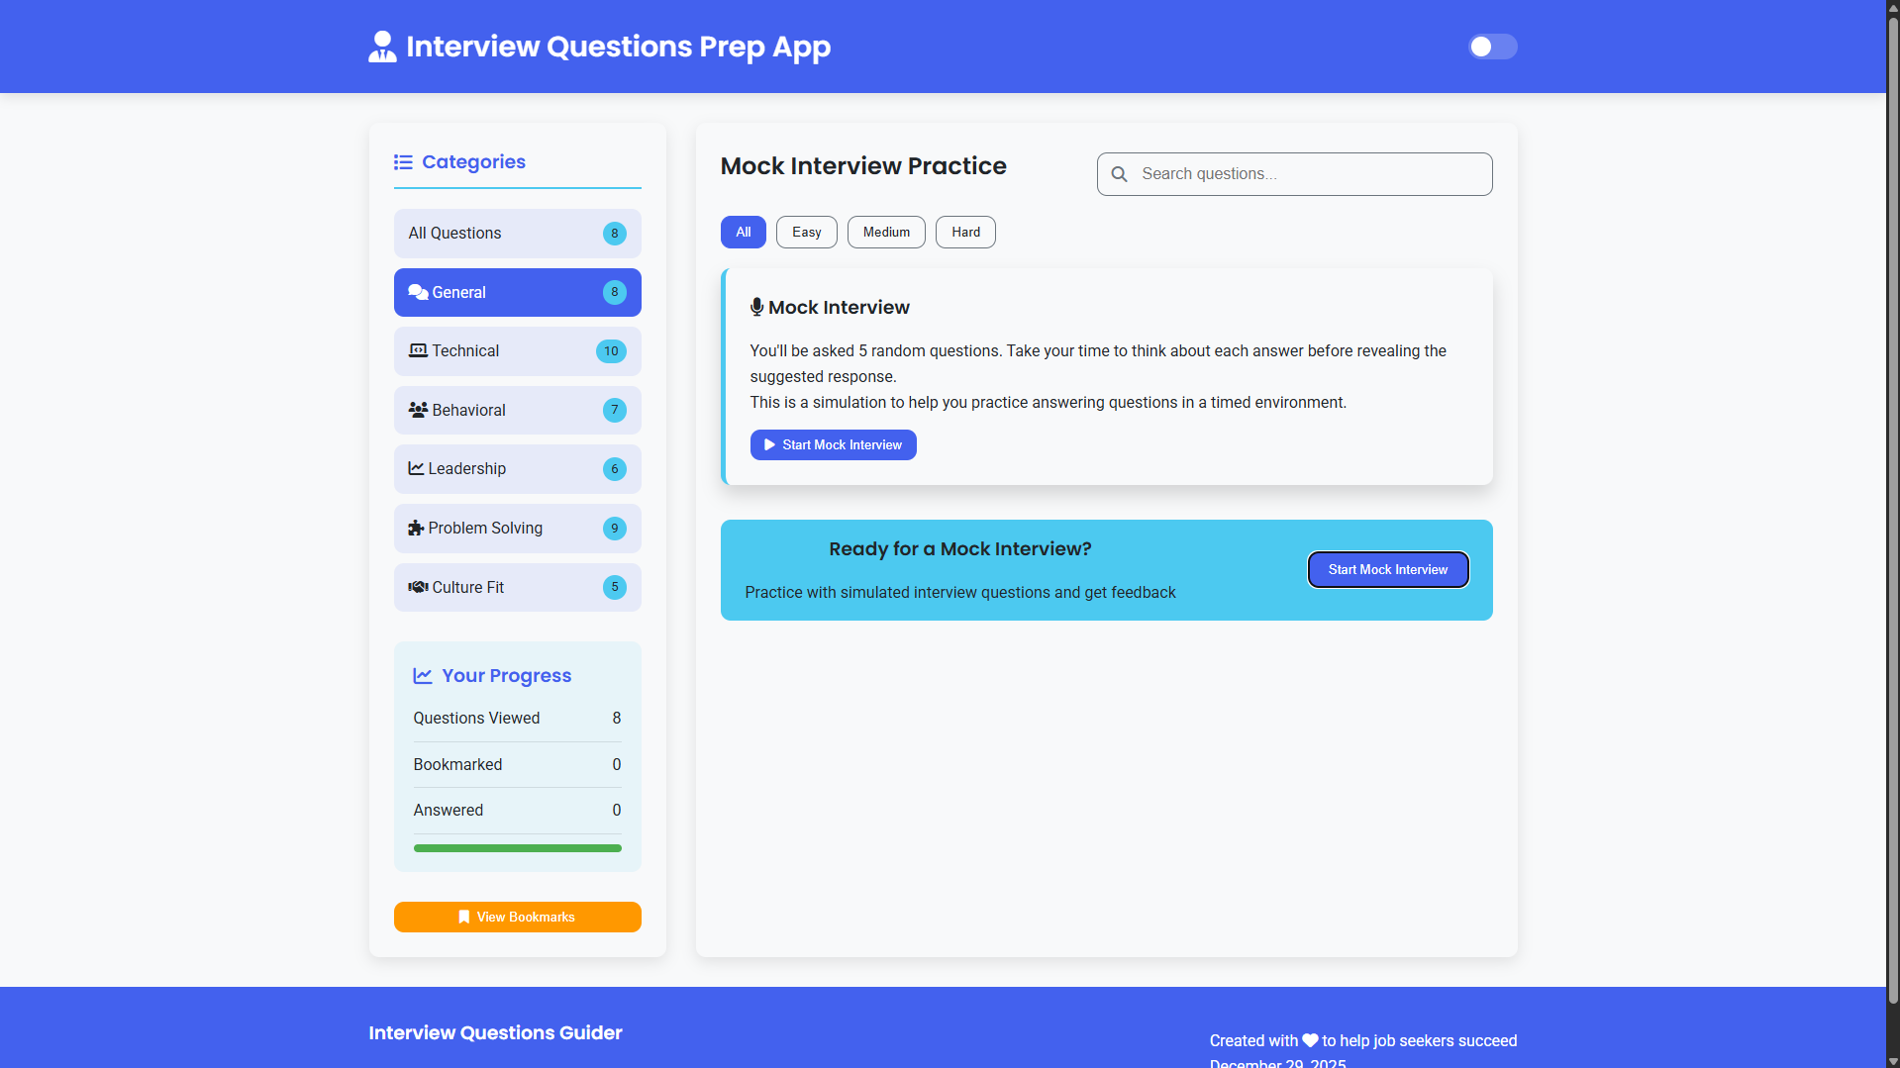Click Start Mock Interview in the blue banner
Screen dimensions: 1900x1068
tap(1387, 569)
